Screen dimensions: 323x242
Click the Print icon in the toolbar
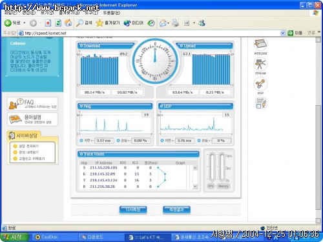coord(176,23)
